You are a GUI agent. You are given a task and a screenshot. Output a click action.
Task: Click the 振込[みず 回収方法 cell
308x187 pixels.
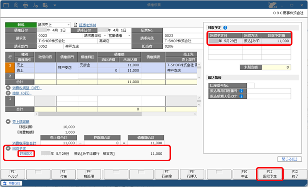(x=252, y=41)
